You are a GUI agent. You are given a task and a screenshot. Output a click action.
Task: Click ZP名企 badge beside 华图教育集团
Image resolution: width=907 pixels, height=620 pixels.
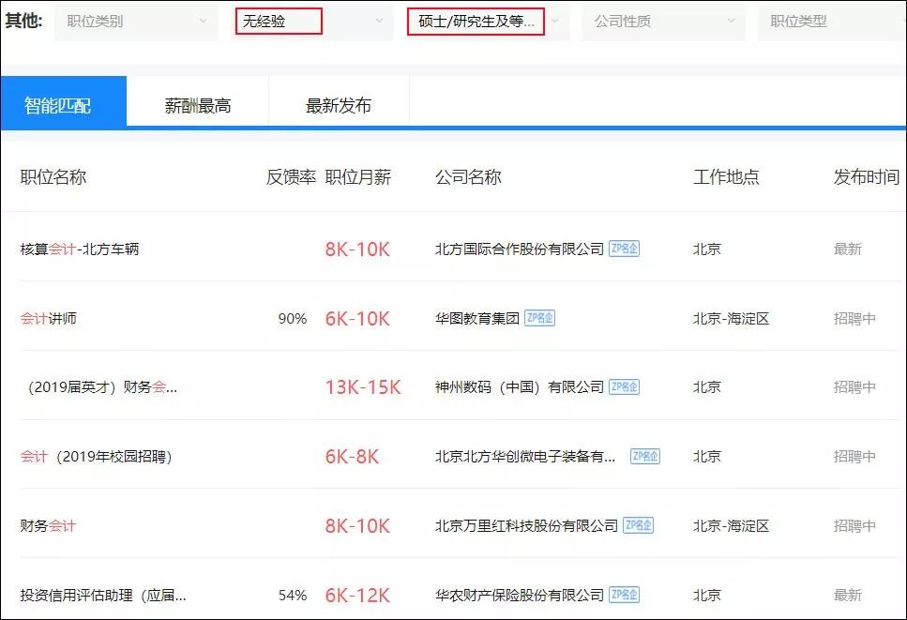click(539, 318)
